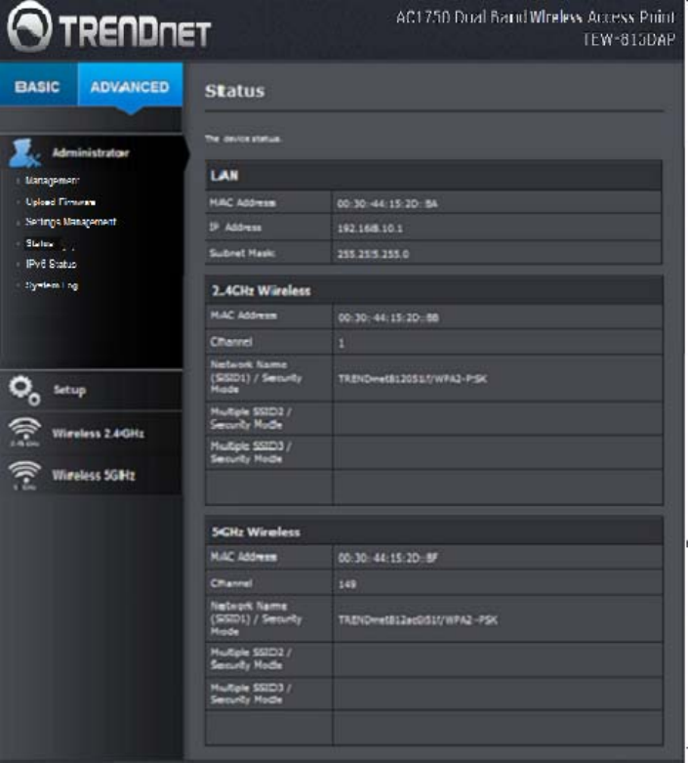Screen dimensions: 688x763
Task: Expand the Wireless 5GHz menu section
Action: click(94, 476)
